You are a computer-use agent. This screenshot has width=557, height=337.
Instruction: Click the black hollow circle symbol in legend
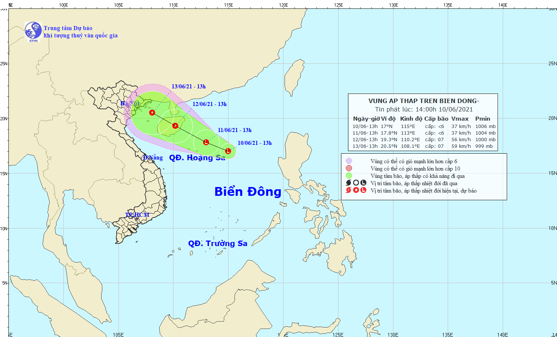356,183
